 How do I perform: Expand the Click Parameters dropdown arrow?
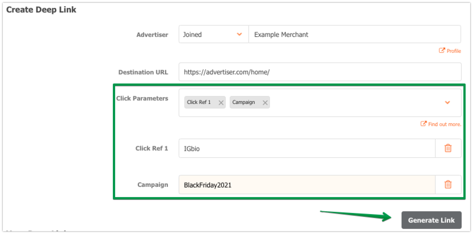click(x=447, y=103)
